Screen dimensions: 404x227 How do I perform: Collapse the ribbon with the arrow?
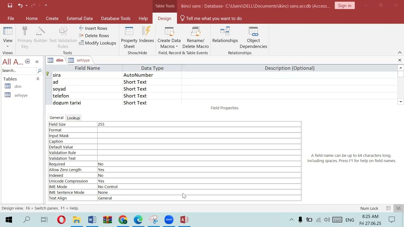[400, 53]
